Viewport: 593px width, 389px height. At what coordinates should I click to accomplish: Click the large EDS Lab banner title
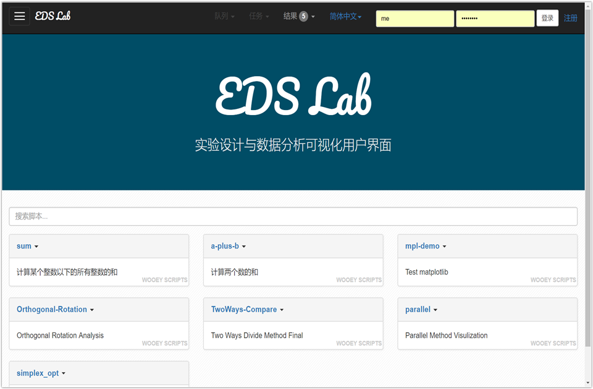[294, 95]
